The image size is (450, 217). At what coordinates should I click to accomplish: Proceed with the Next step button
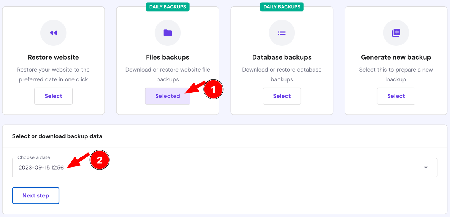pos(36,195)
